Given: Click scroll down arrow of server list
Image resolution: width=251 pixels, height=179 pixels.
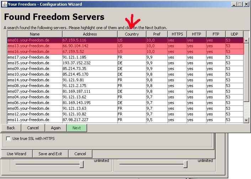Looking at the screenshot, I should pyautogui.click(x=246, y=120).
